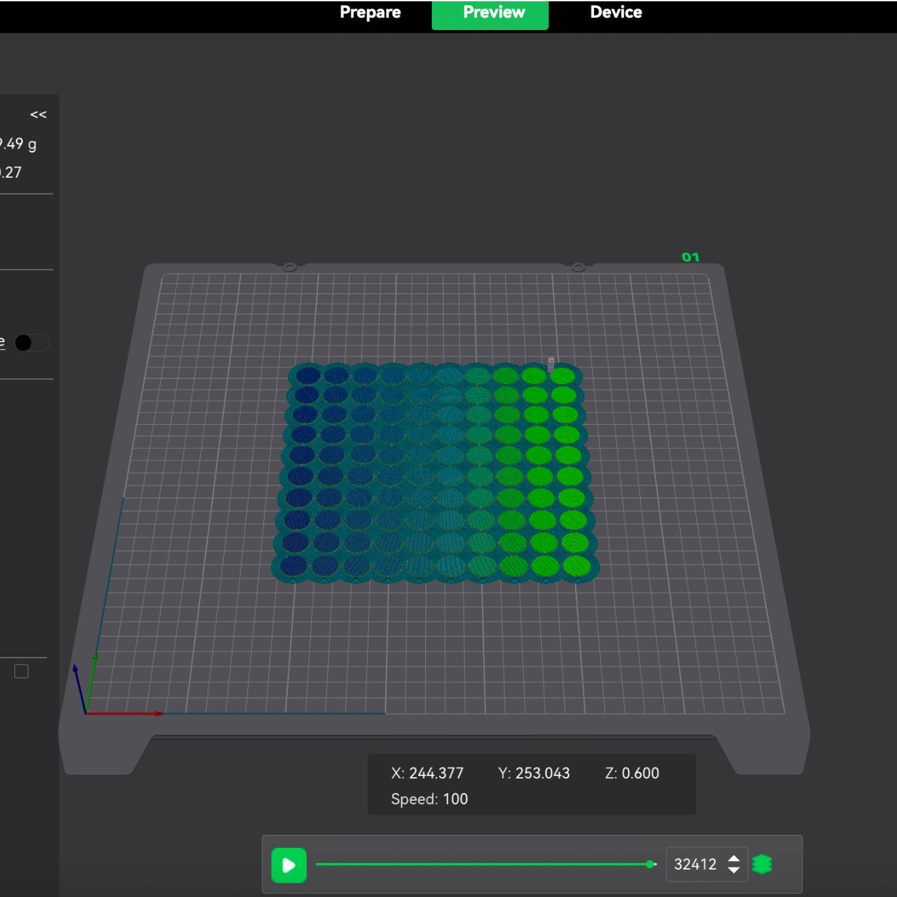897x897 pixels.
Task: Switch to the Prepare tab
Action: point(370,12)
